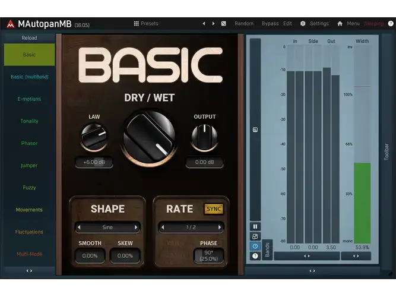The height and width of the screenshot is (297, 396).
Task: Click the next preset arrow in top bar
Action: [213, 24]
